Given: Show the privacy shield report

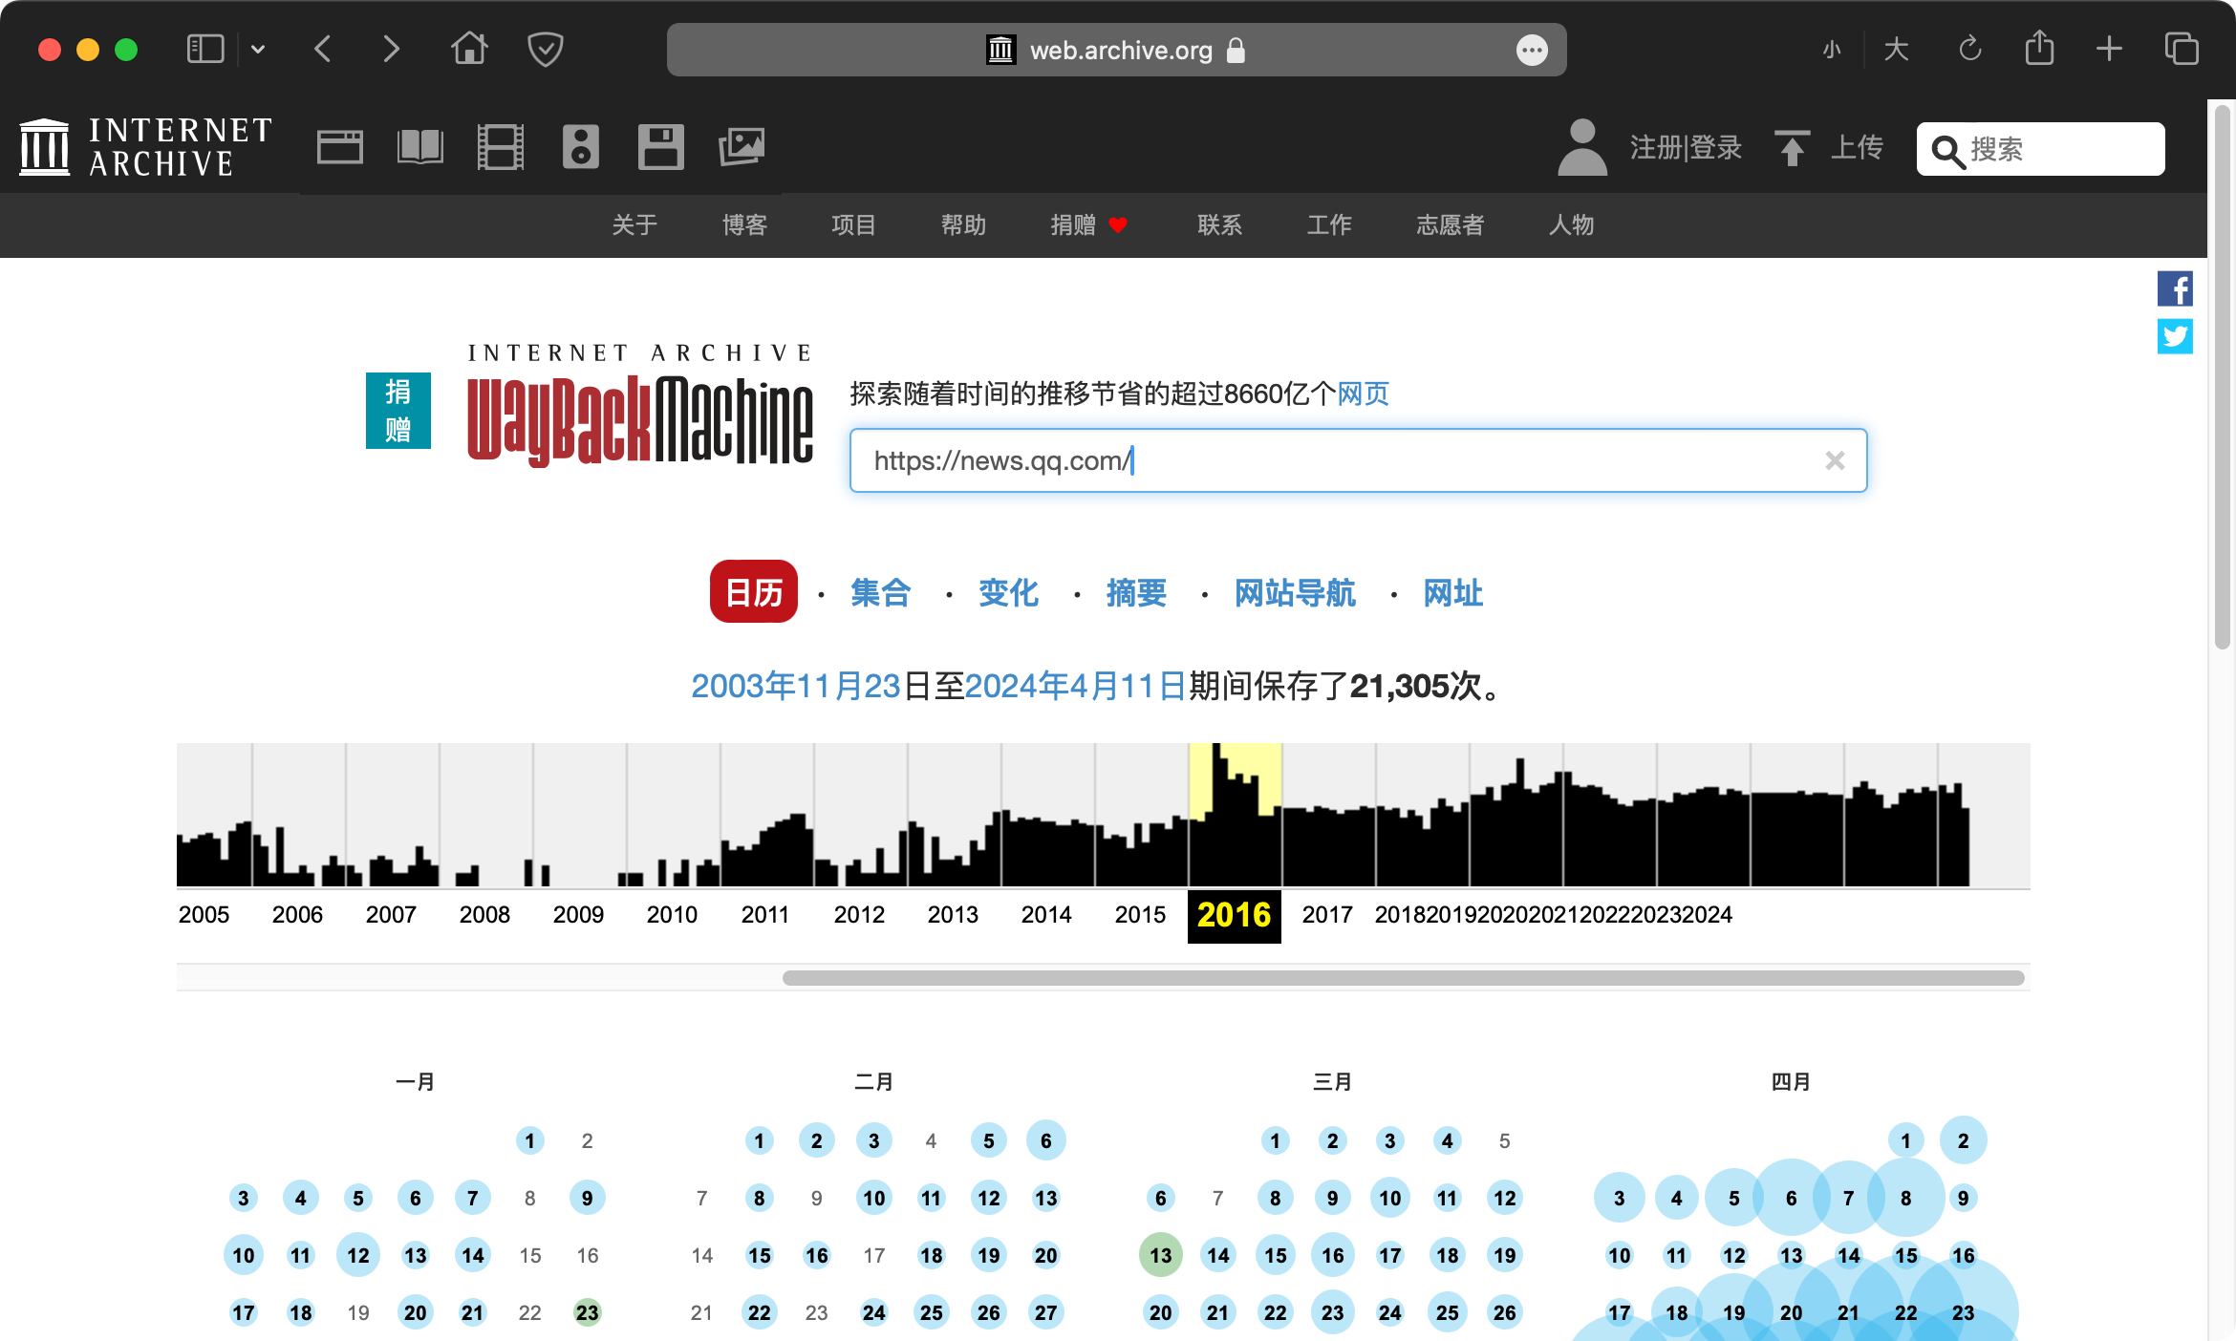Looking at the screenshot, I should pos(545,49).
